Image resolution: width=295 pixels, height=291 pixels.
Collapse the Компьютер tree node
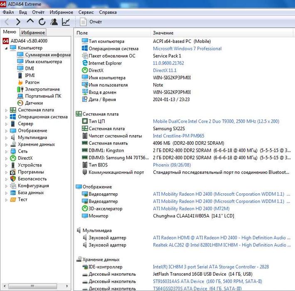[6, 48]
